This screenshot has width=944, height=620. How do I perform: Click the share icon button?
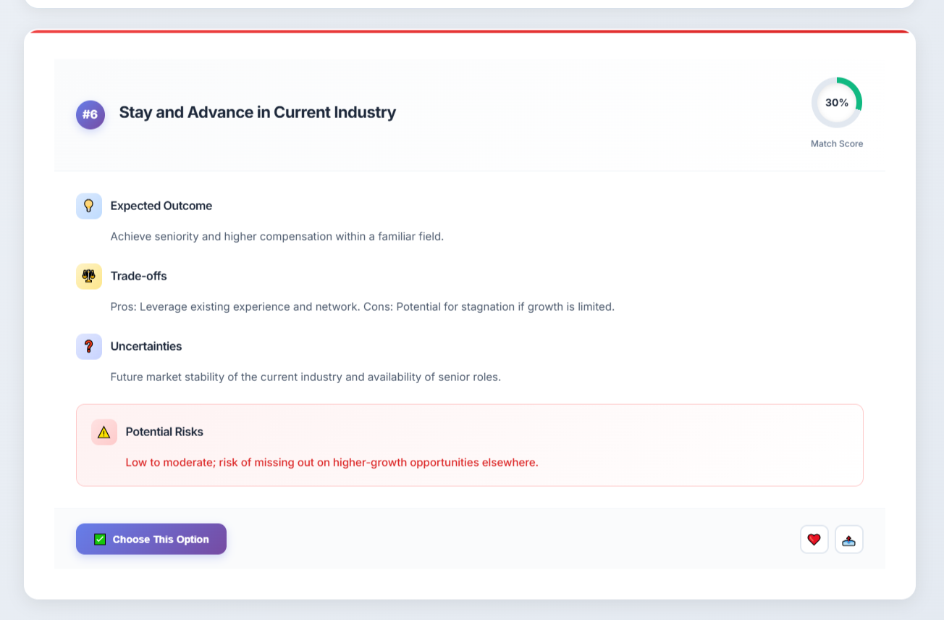tap(848, 539)
